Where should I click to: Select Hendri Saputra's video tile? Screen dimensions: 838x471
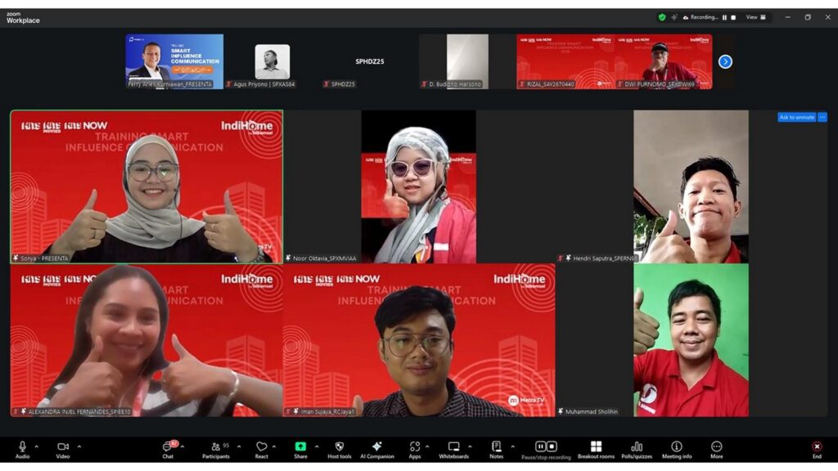691,186
